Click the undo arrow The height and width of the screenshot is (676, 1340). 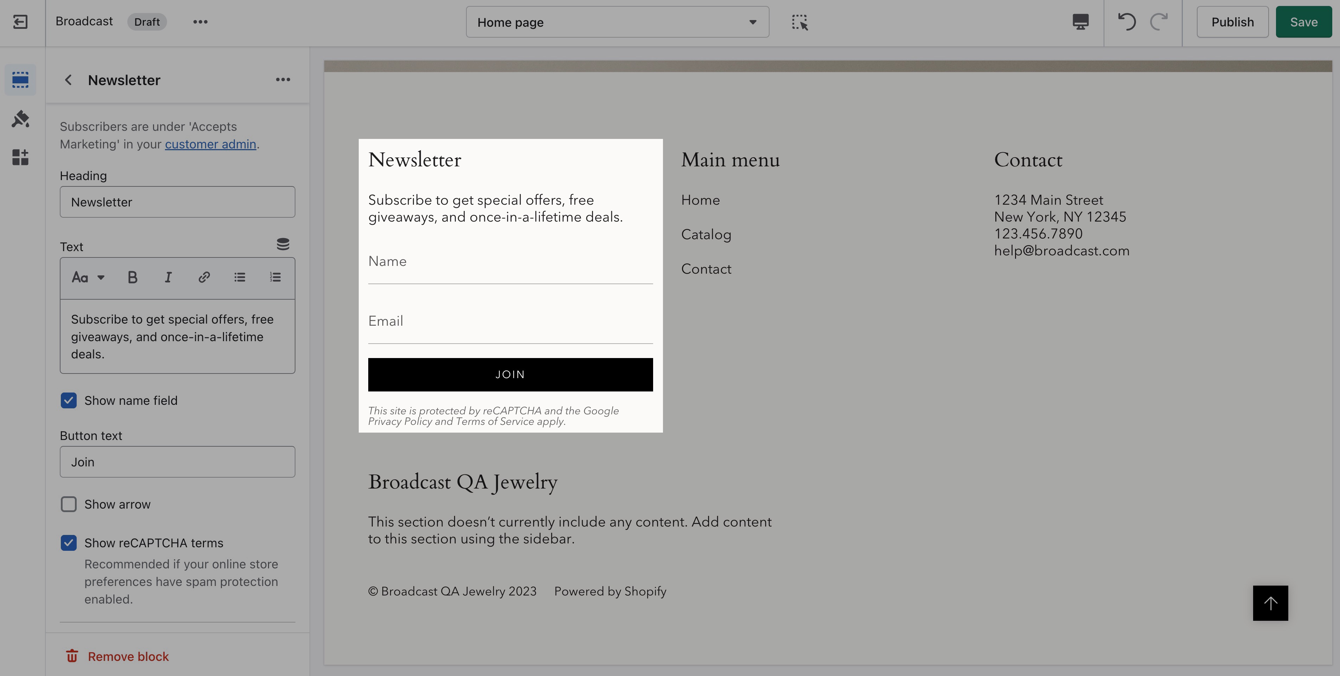[x=1127, y=22]
